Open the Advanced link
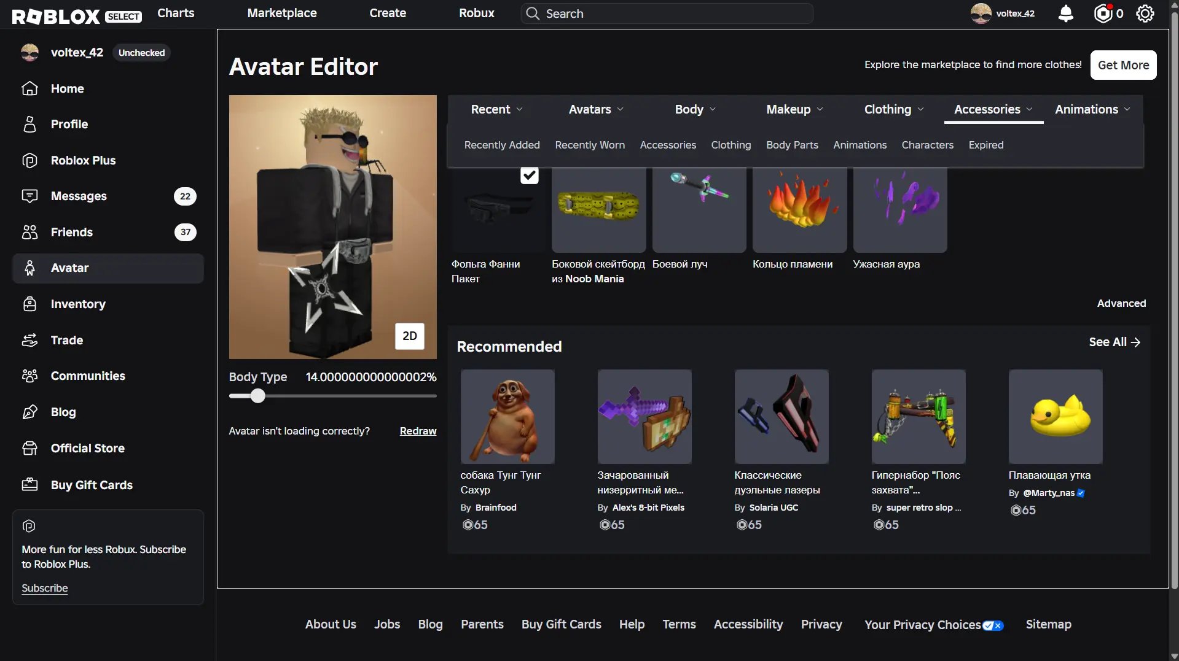This screenshot has height=661, width=1179. pyautogui.click(x=1121, y=303)
